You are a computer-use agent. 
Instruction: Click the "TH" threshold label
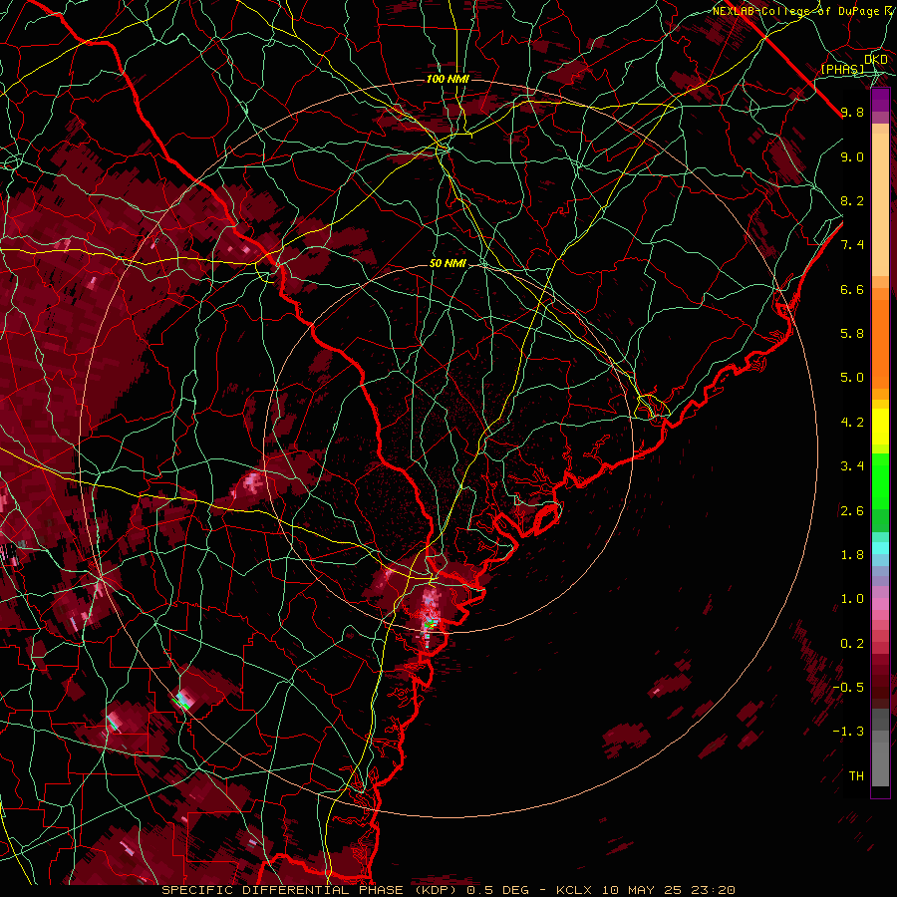(856, 776)
